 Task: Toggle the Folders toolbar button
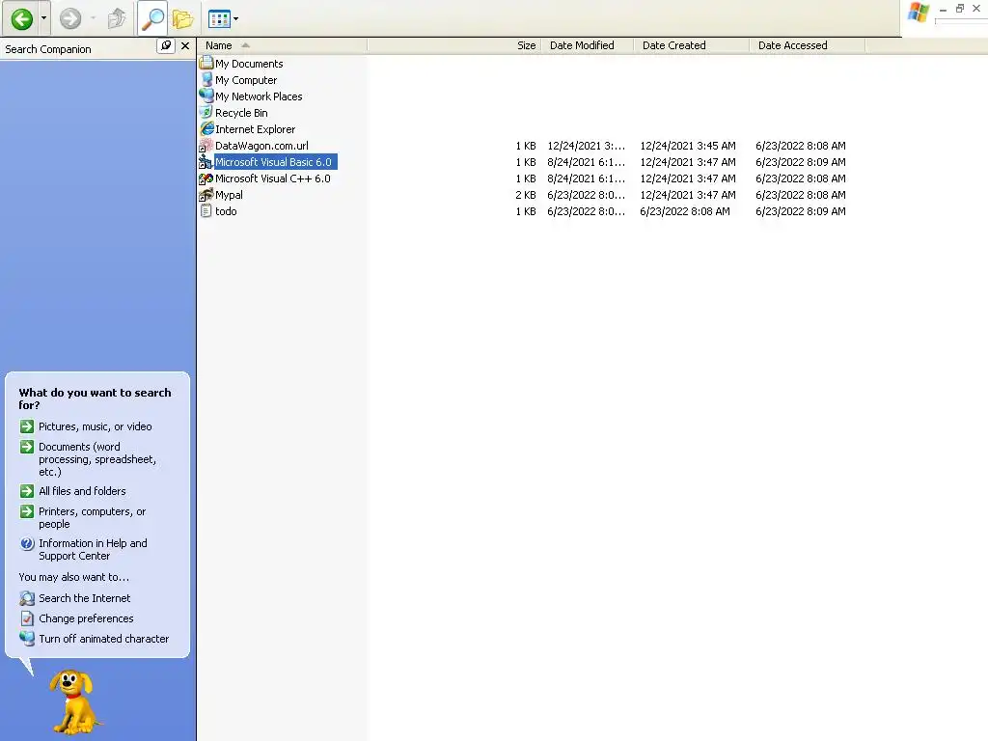pyautogui.click(x=182, y=19)
